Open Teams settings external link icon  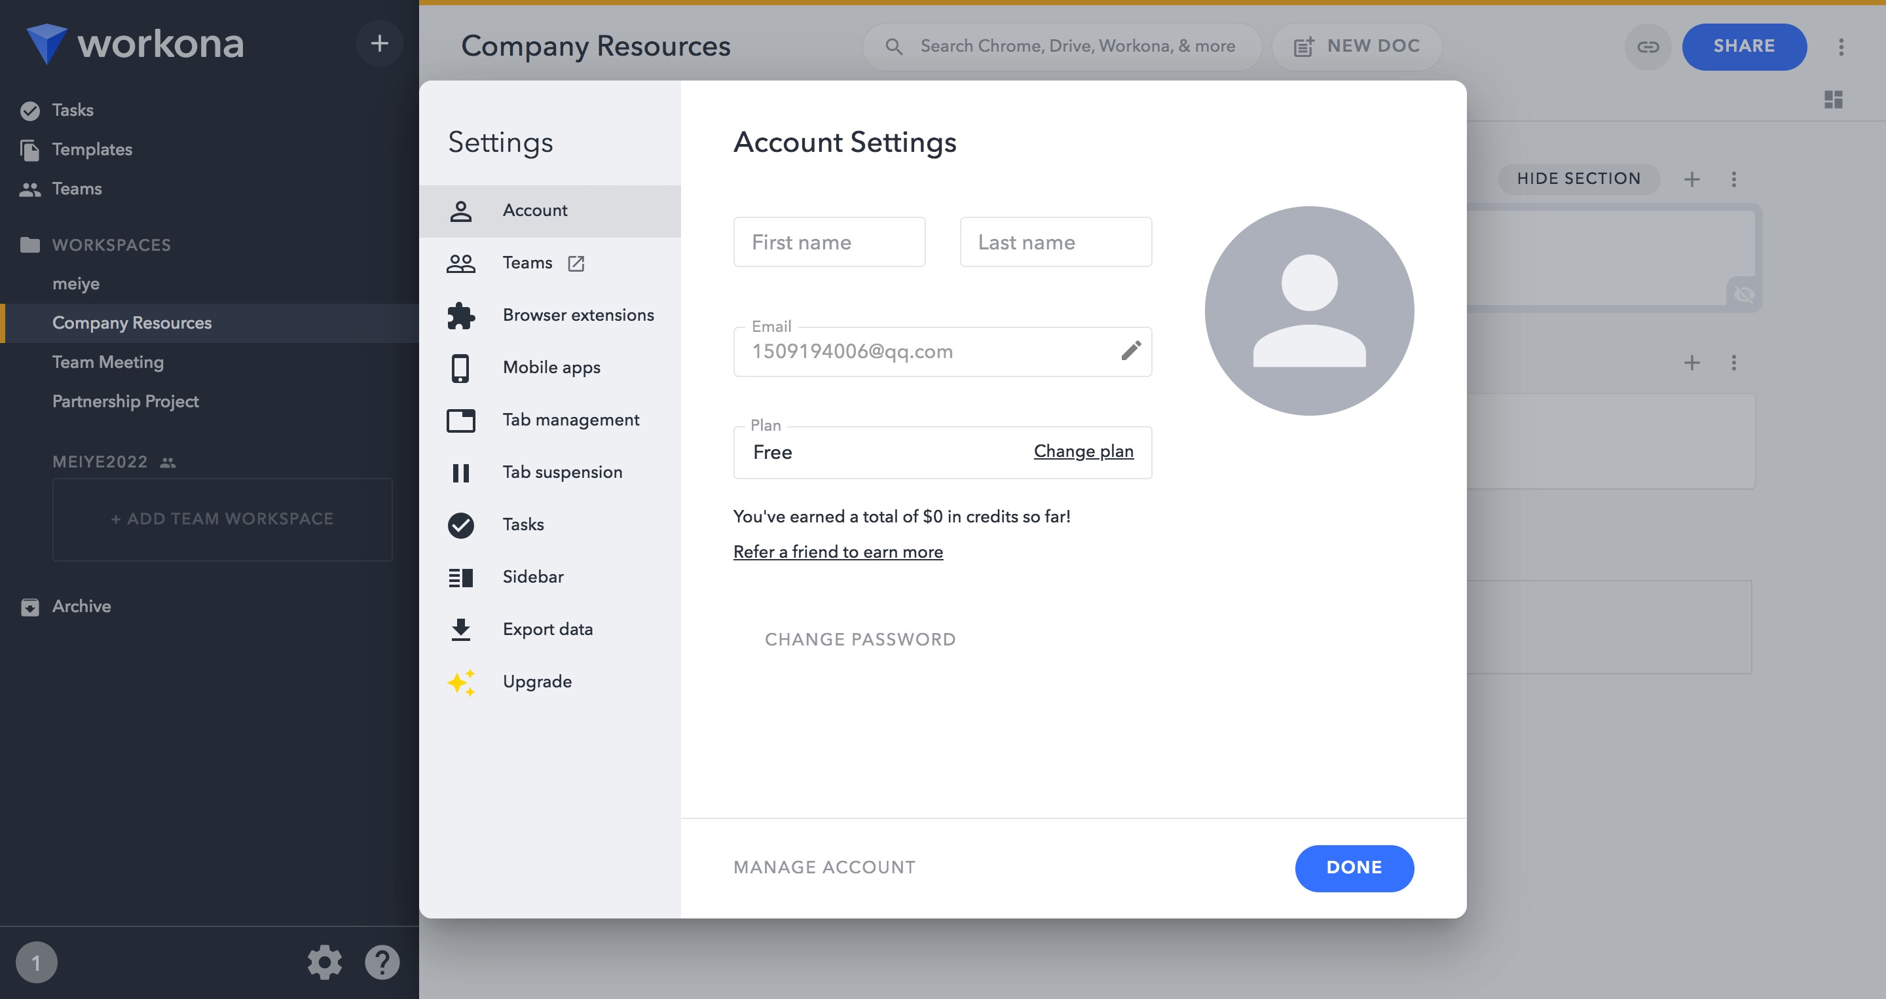576,263
